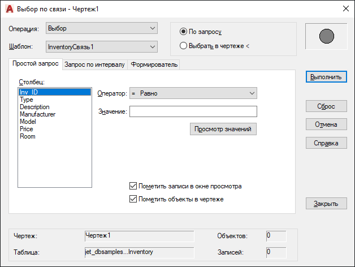Viewport: 355px width, 267px height.
Task: Choose 'Price' column from the list
Action: 27,129
